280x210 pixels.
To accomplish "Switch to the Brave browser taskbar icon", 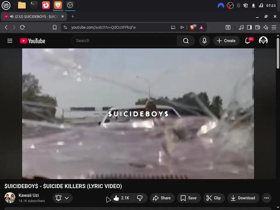I will click(58, 5).
